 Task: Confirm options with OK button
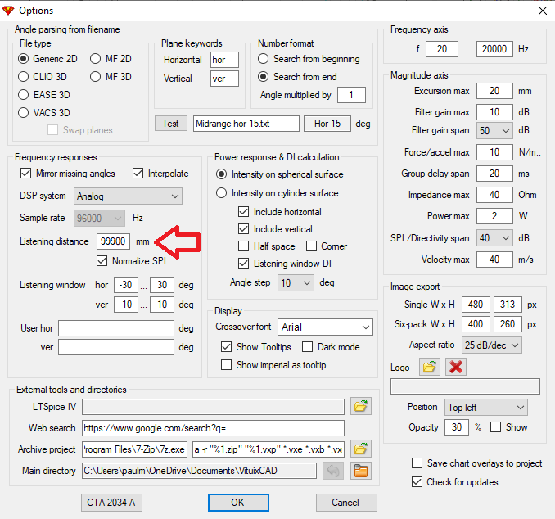pos(238,503)
